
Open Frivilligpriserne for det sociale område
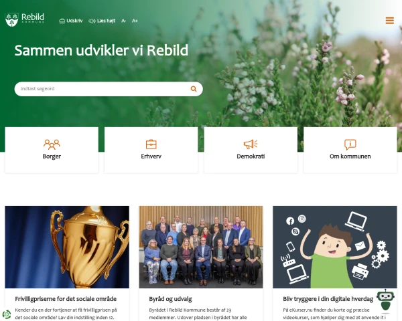[x=66, y=299]
